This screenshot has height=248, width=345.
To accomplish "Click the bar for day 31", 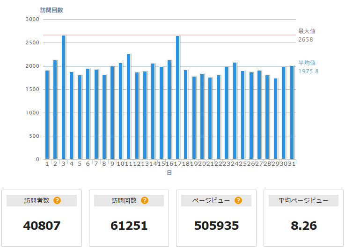I will click(292, 113).
